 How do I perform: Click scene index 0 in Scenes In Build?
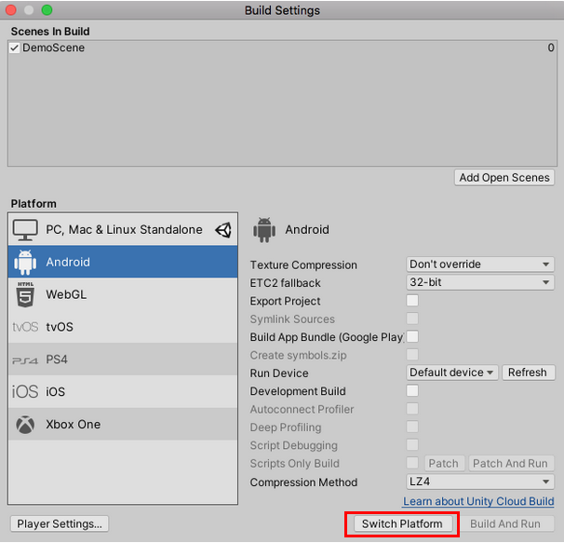[551, 48]
